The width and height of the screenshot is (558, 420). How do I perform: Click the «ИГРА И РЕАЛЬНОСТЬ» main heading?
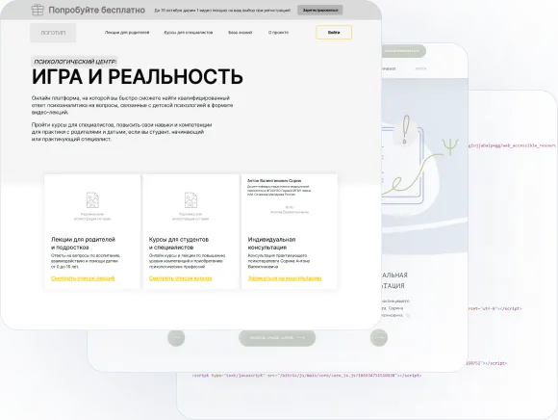point(138,77)
